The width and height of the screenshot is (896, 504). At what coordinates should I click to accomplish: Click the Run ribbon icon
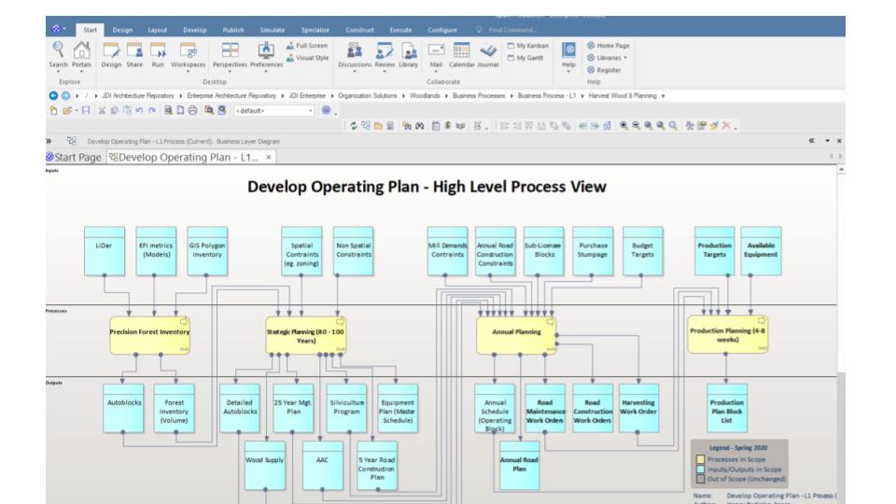(x=158, y=55)
